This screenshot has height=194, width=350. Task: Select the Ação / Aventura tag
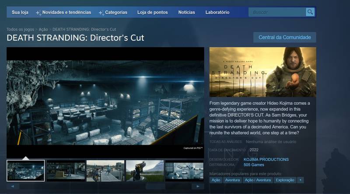[x=258, y=180]
